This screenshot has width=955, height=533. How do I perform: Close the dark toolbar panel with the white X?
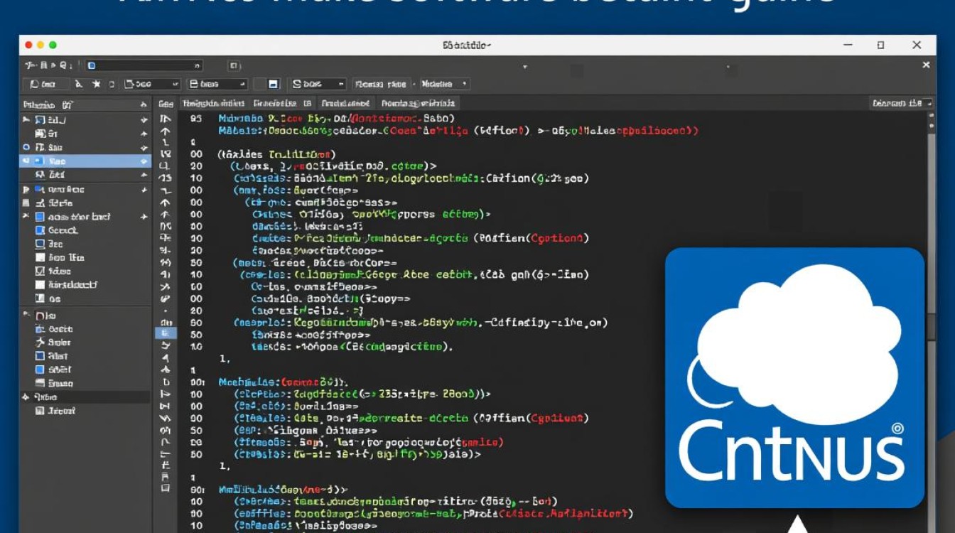(x=926, y=65)
